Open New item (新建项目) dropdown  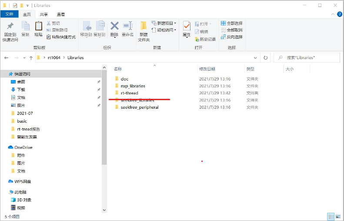pos(164,23)
